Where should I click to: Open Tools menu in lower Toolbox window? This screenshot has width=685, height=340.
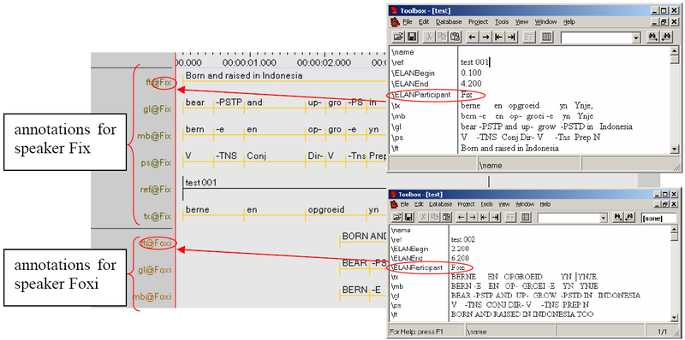point(486,204)
